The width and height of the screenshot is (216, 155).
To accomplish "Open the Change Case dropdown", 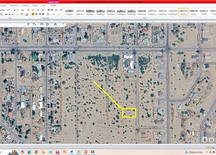I will click(23, 10).
